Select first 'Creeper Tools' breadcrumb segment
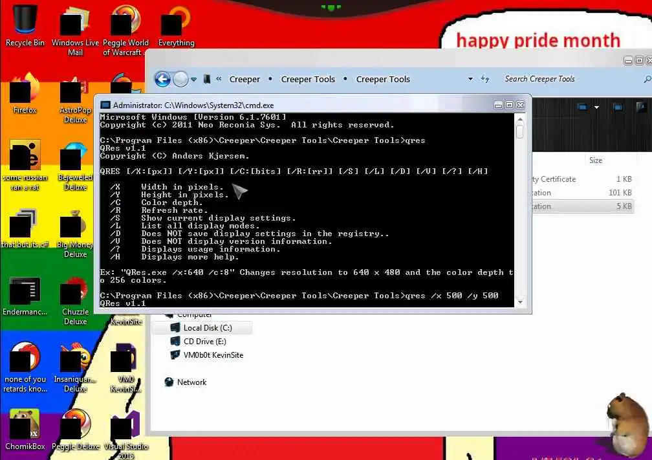 click(308, 79)
